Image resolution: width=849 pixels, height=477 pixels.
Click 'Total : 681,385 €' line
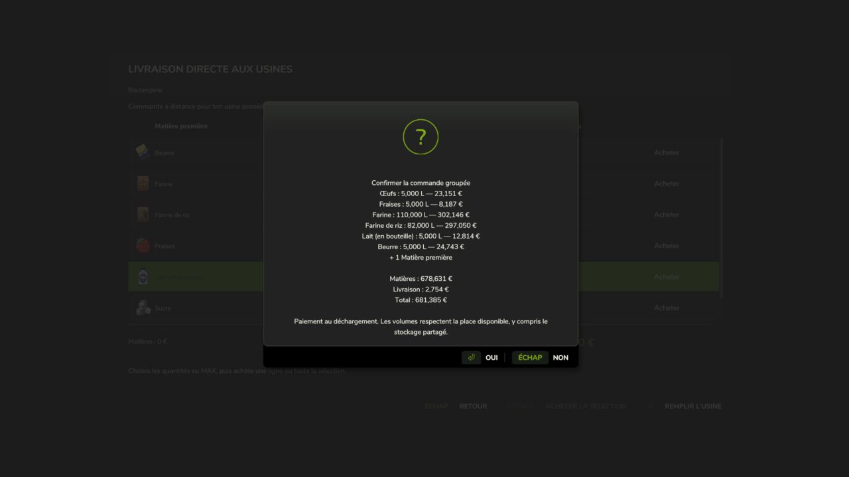click(x=421, y=300)
